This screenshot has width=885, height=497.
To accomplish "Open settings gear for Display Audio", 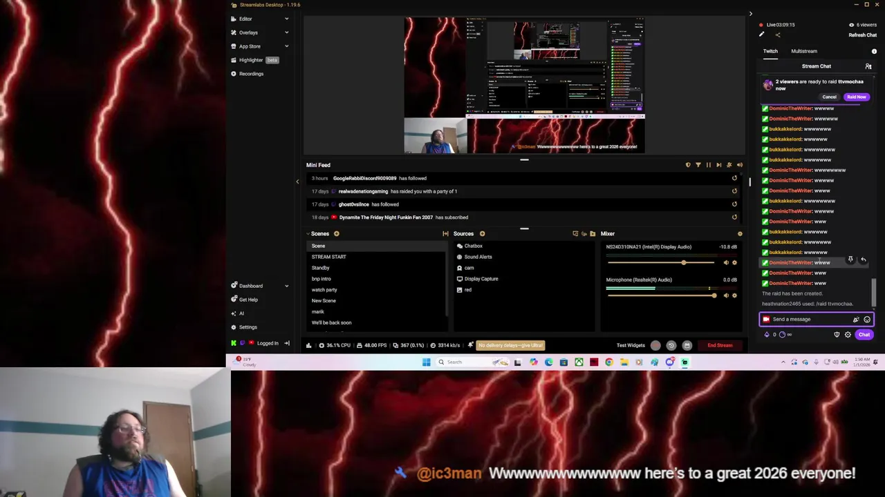I will click(x=734, y=263).
